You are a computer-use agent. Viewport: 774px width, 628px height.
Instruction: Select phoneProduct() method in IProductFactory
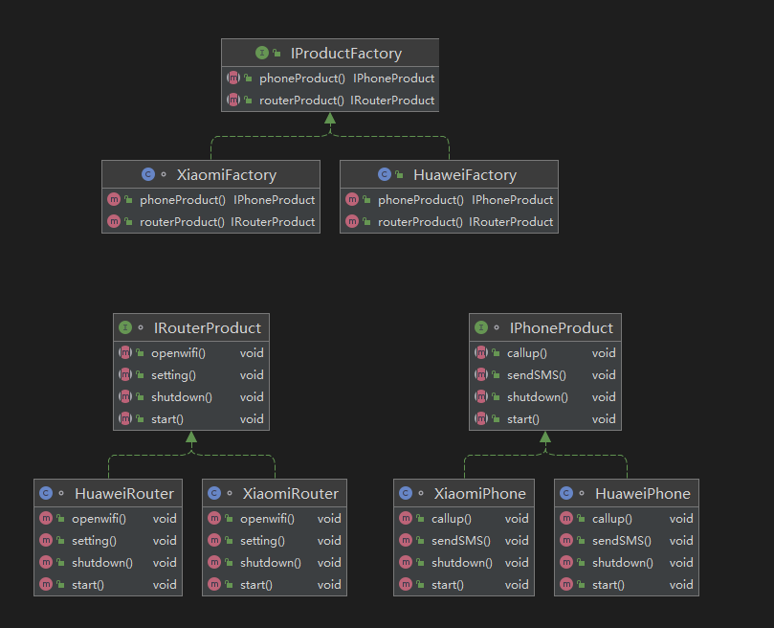[330, 78]
